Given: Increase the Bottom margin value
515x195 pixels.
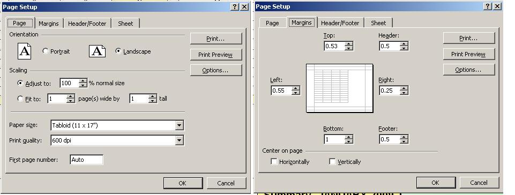Looking at the screenshot, I should click(349, 137).
